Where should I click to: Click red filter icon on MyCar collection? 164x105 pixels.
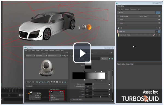(x=154, y=35)
